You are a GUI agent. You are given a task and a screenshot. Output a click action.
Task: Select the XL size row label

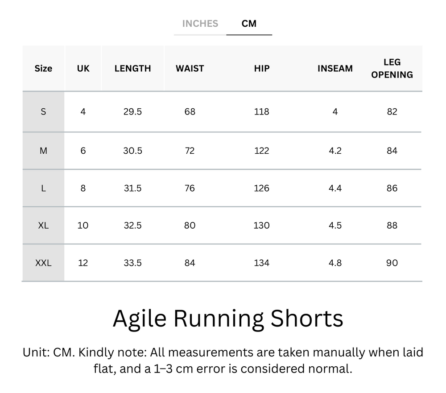click(x=43, y=225)
